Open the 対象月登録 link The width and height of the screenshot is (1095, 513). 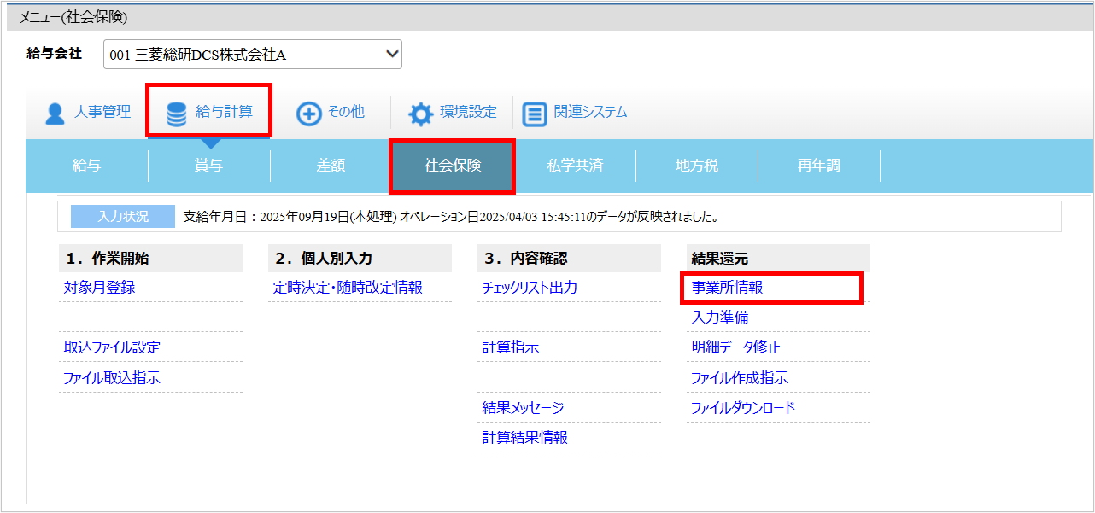pyautogui.click(x=100, y=288)
